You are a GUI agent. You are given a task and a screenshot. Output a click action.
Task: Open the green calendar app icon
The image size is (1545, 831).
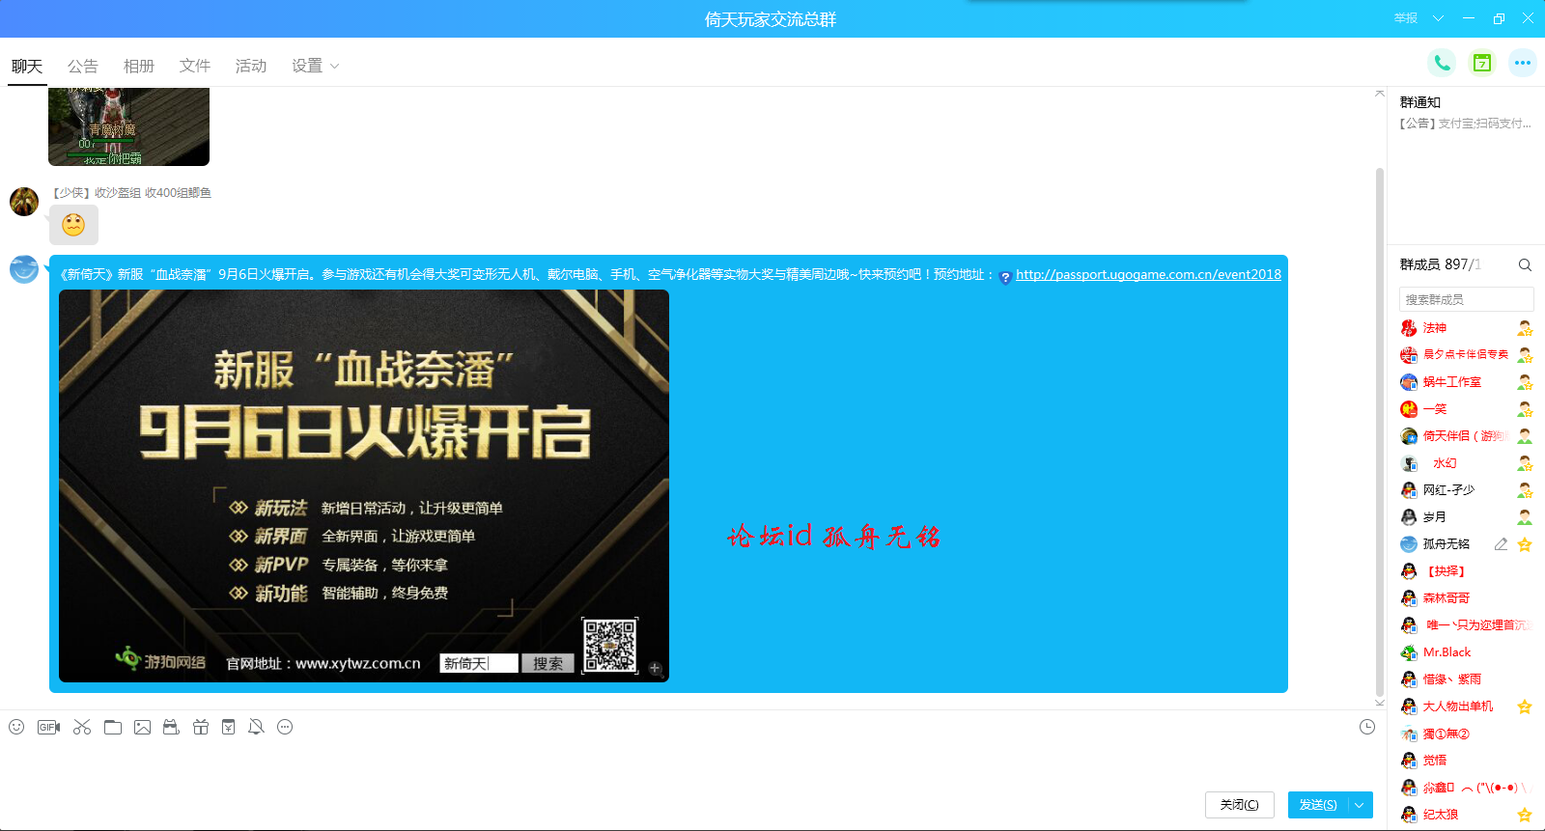[x=1482, y=63]
